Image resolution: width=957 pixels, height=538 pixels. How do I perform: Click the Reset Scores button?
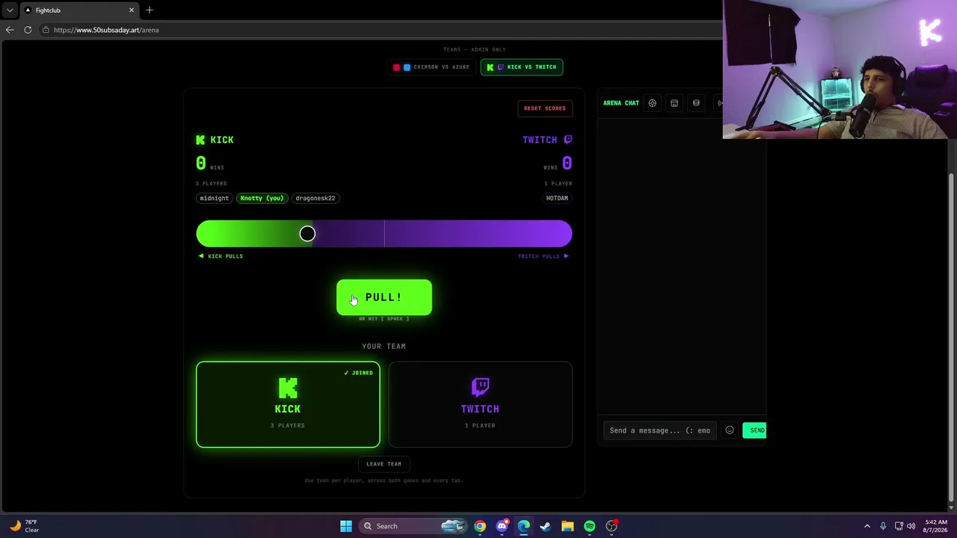tap(545, 108)
